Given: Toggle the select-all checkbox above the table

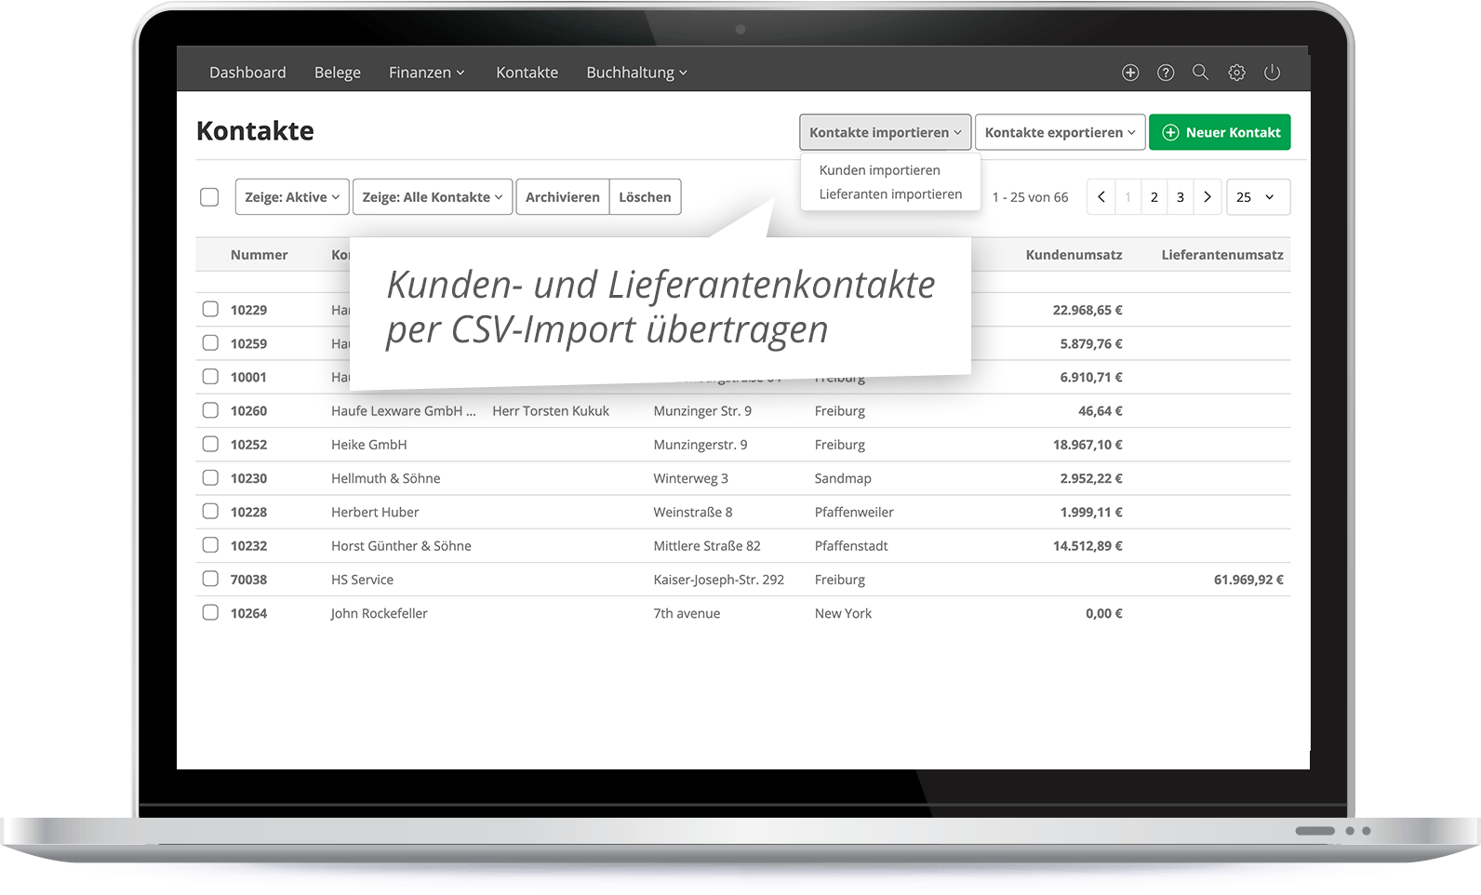Looking at the screenshot, I should 209,197.
